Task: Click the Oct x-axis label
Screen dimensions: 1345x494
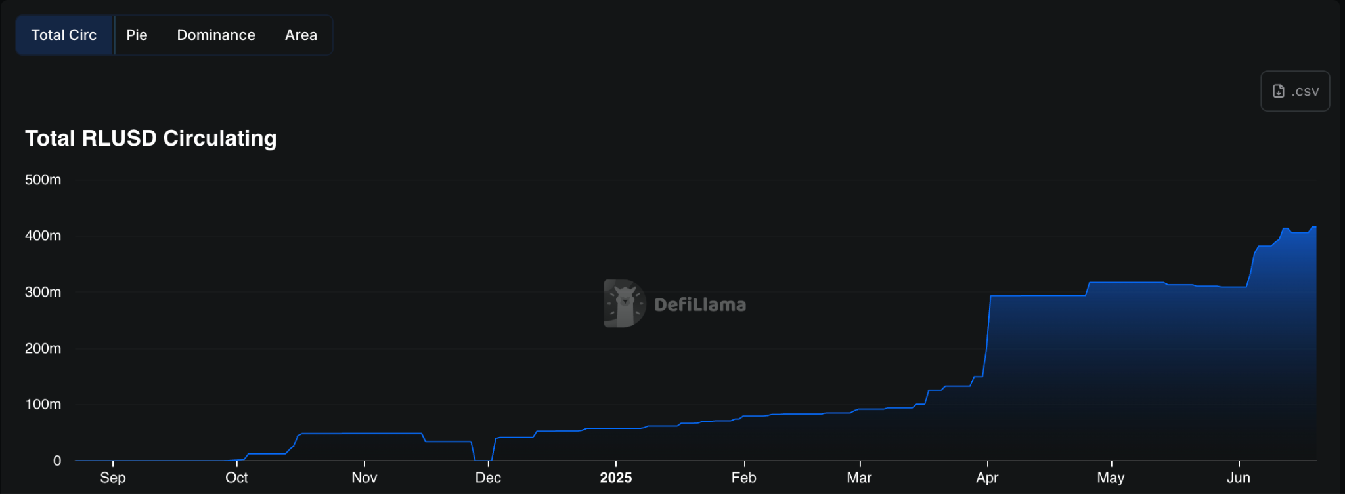Action: point(236,478)
